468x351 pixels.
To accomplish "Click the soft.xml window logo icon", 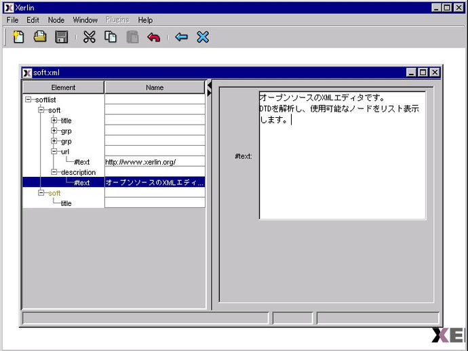I will pyautogui.click(x=27, y=73).
